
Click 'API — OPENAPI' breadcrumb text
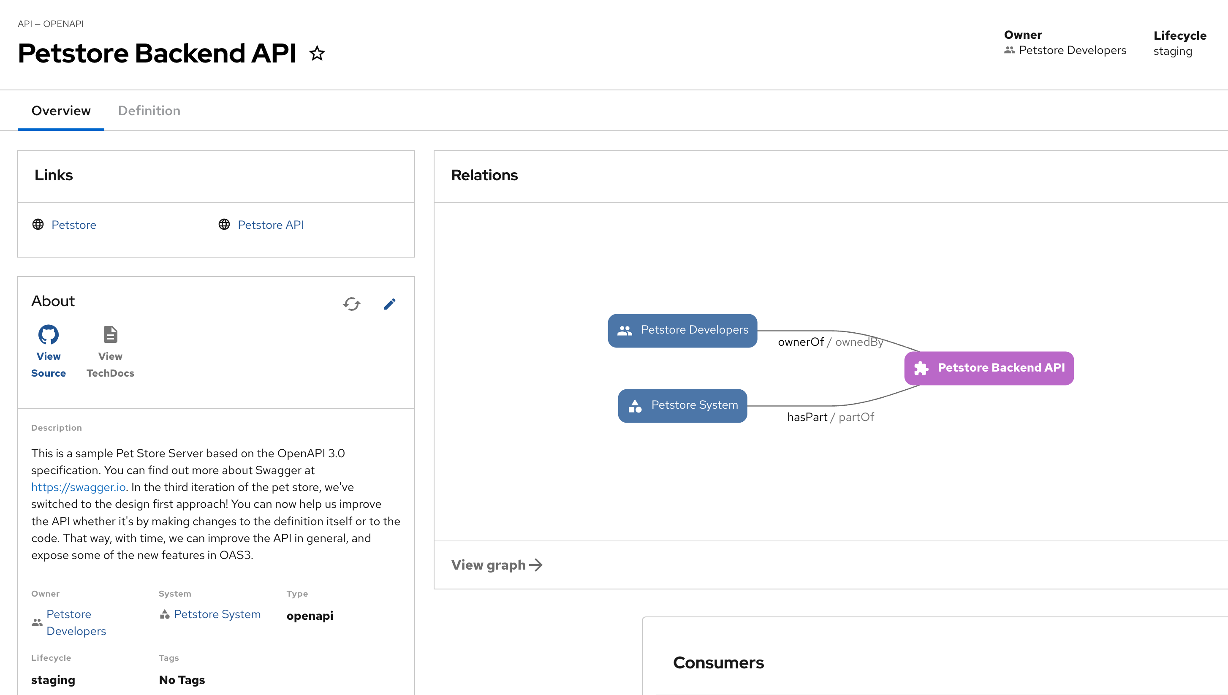coord(51,24)
